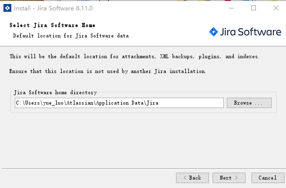Click the blue diamond Jira Software logo
Viewport: 286px width, 188px height.
(x=214, y=32)
